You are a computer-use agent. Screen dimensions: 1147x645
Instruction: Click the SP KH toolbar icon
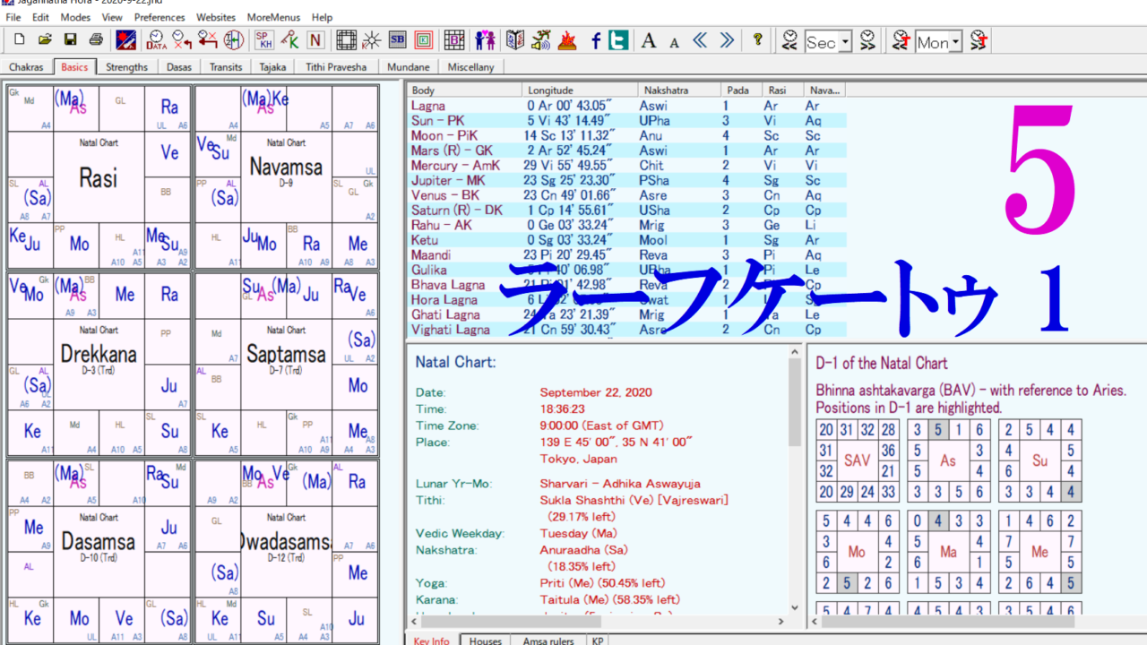click(263, 39)
